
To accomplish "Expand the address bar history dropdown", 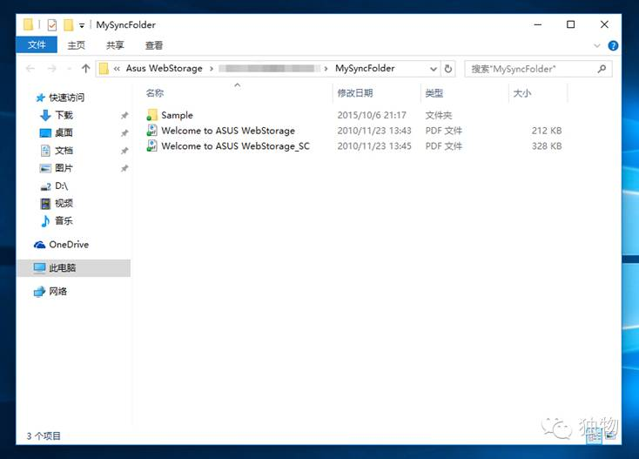I will (434, 69).
